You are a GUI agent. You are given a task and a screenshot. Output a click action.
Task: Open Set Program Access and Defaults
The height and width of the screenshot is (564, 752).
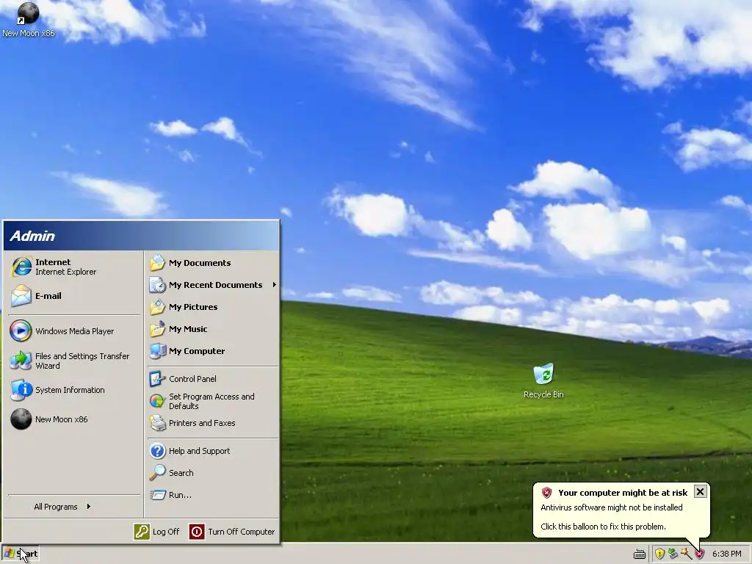213,401
